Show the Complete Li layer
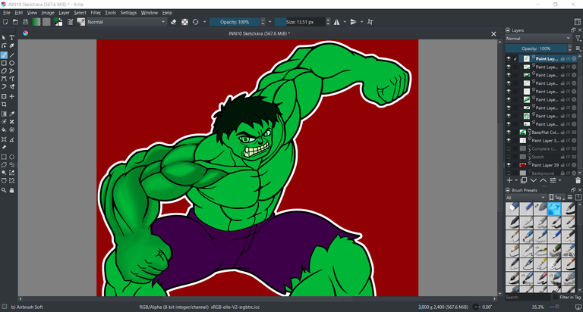This screenshot has height=312, width=583. (x=509, y=148)
